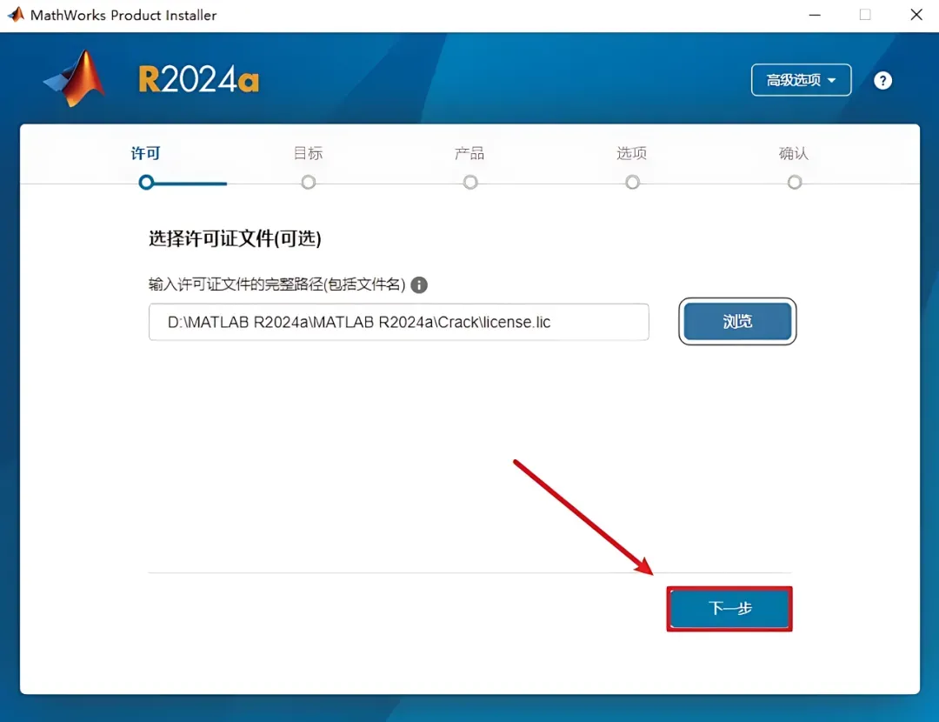This screenshot has height=722, width=939.
Task: Close the MathWorks Product Installer window
Action: (x=916, y=15)
